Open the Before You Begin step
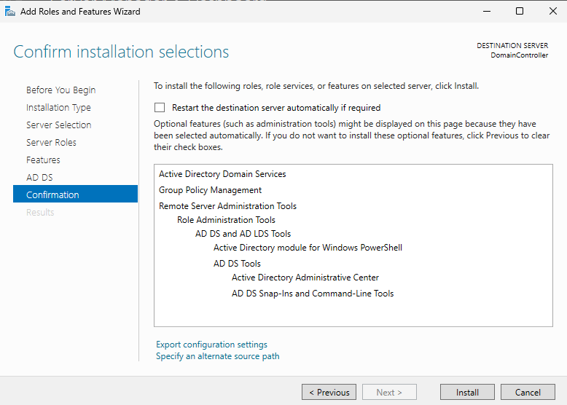Viewport: 567px width, 405px height. pyautogui.click(x=60, y=90)
